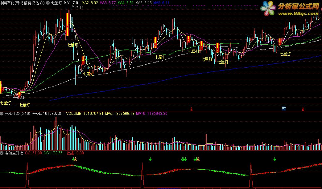This screenshot has height=189, width=322.
Task: Select the MA3: 6.77 value
Action: click(x=108, y=3)
